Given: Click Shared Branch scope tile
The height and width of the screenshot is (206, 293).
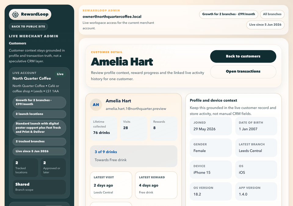Looking at the screenshot, I should click(x=39, y=187).
